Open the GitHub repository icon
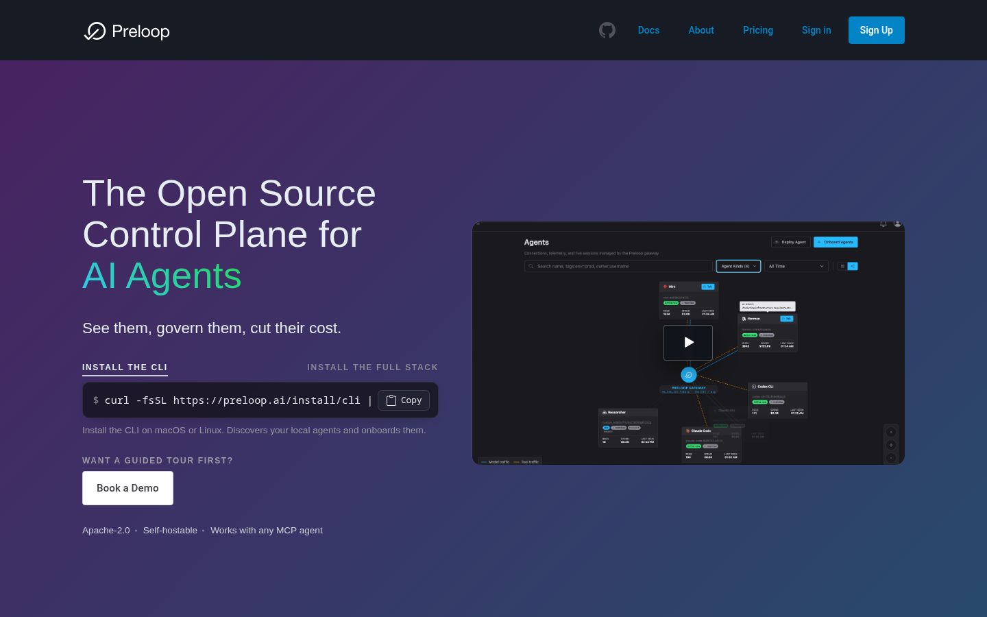Image resolution: width=987 pixels, height=617 pixels. click(607, 30)
